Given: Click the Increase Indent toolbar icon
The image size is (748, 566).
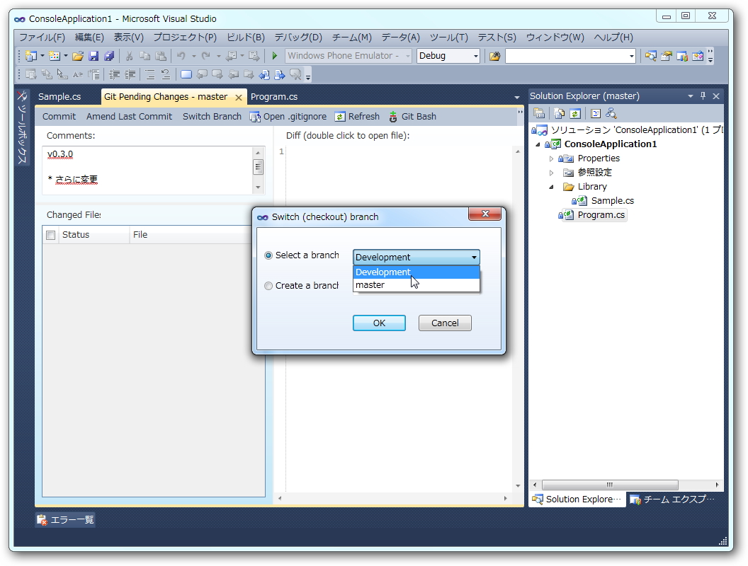Looking at the screenshot, I should [130, 74].
